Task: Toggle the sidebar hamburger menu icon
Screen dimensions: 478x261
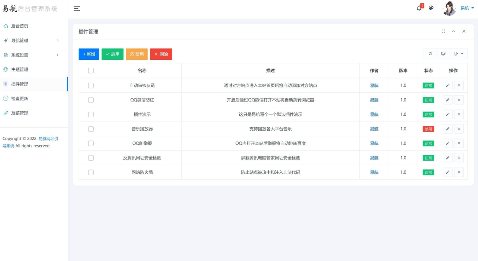Action: click(x=77, y=8)
